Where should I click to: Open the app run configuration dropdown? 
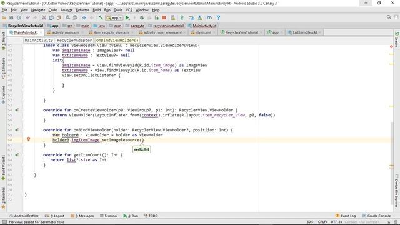pyautogui.click(x=114, y=18)
